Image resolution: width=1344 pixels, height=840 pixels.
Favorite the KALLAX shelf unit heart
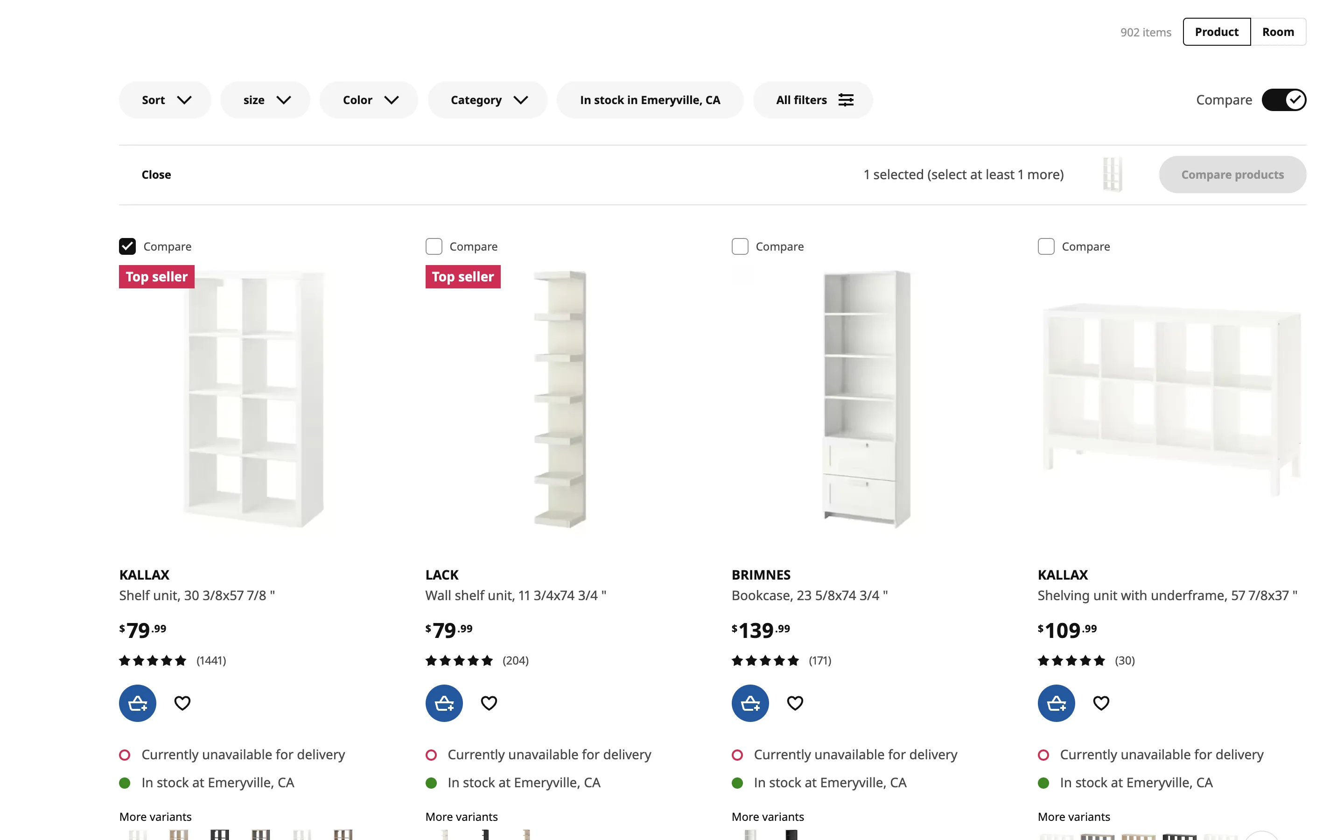pos(182,703)
